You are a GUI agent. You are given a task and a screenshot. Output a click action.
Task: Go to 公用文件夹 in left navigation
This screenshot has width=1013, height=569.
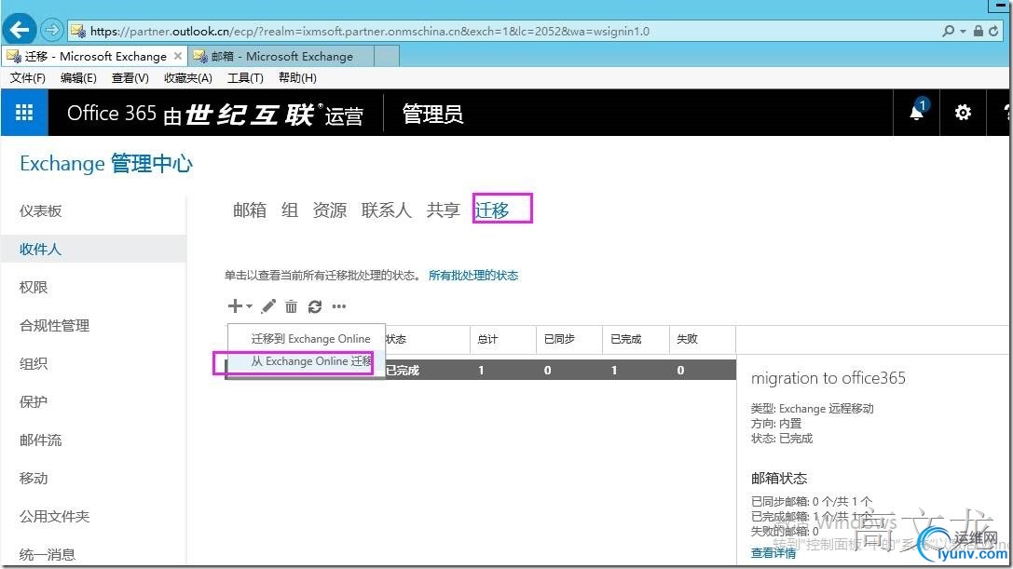pos(55,517)
